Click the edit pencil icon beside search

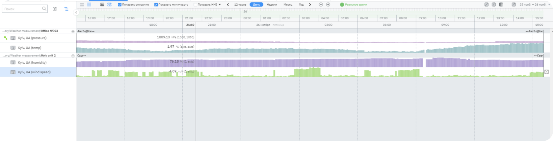[x=55, y=9]
